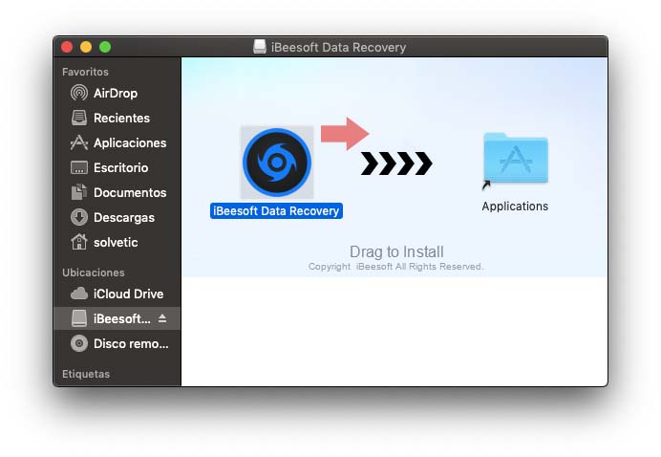Select iCloud Drive under Ubicaciones
661x457 pixels.
117,294
